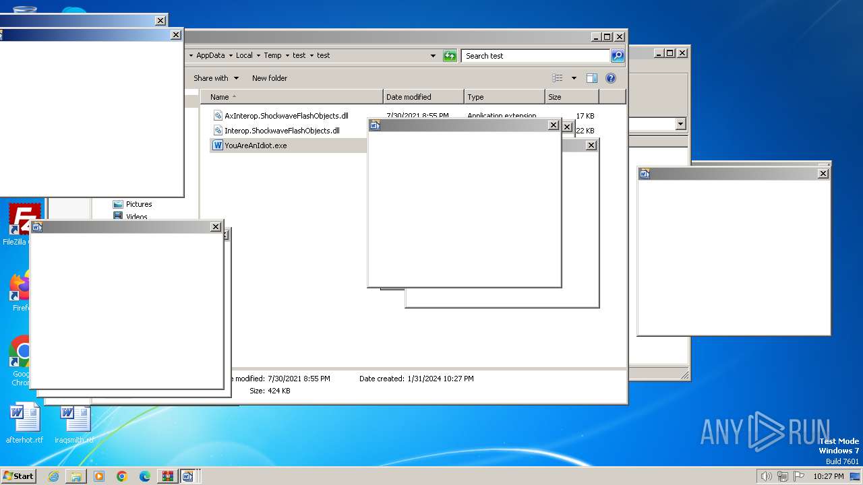
Task: Open the view options dropdown arrow
Action: click(574, 78)
